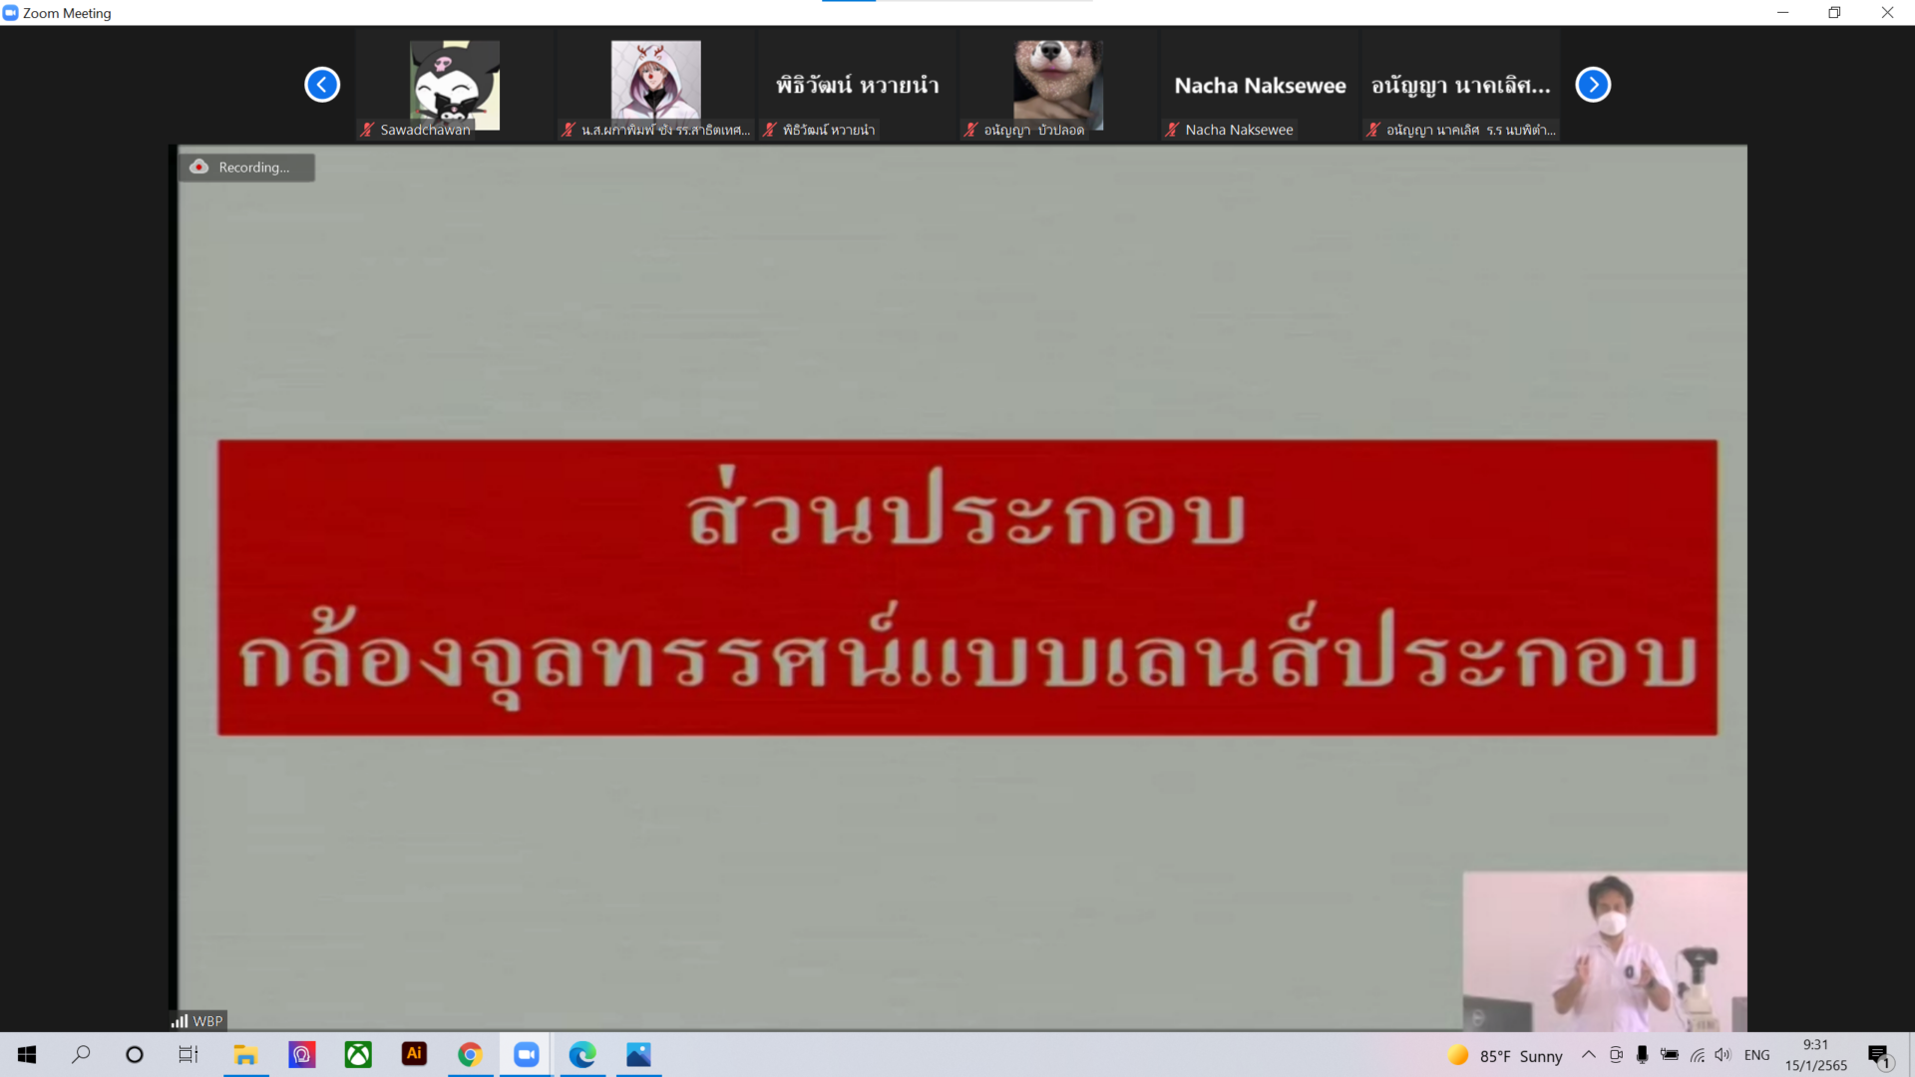1915x1077 pixels.
Task: Expand hidden system tray icons chevron
Action: [x=1589, y=1055]
